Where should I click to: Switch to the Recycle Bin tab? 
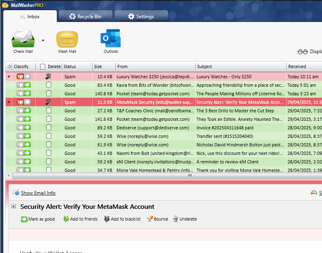pos(85,17)
